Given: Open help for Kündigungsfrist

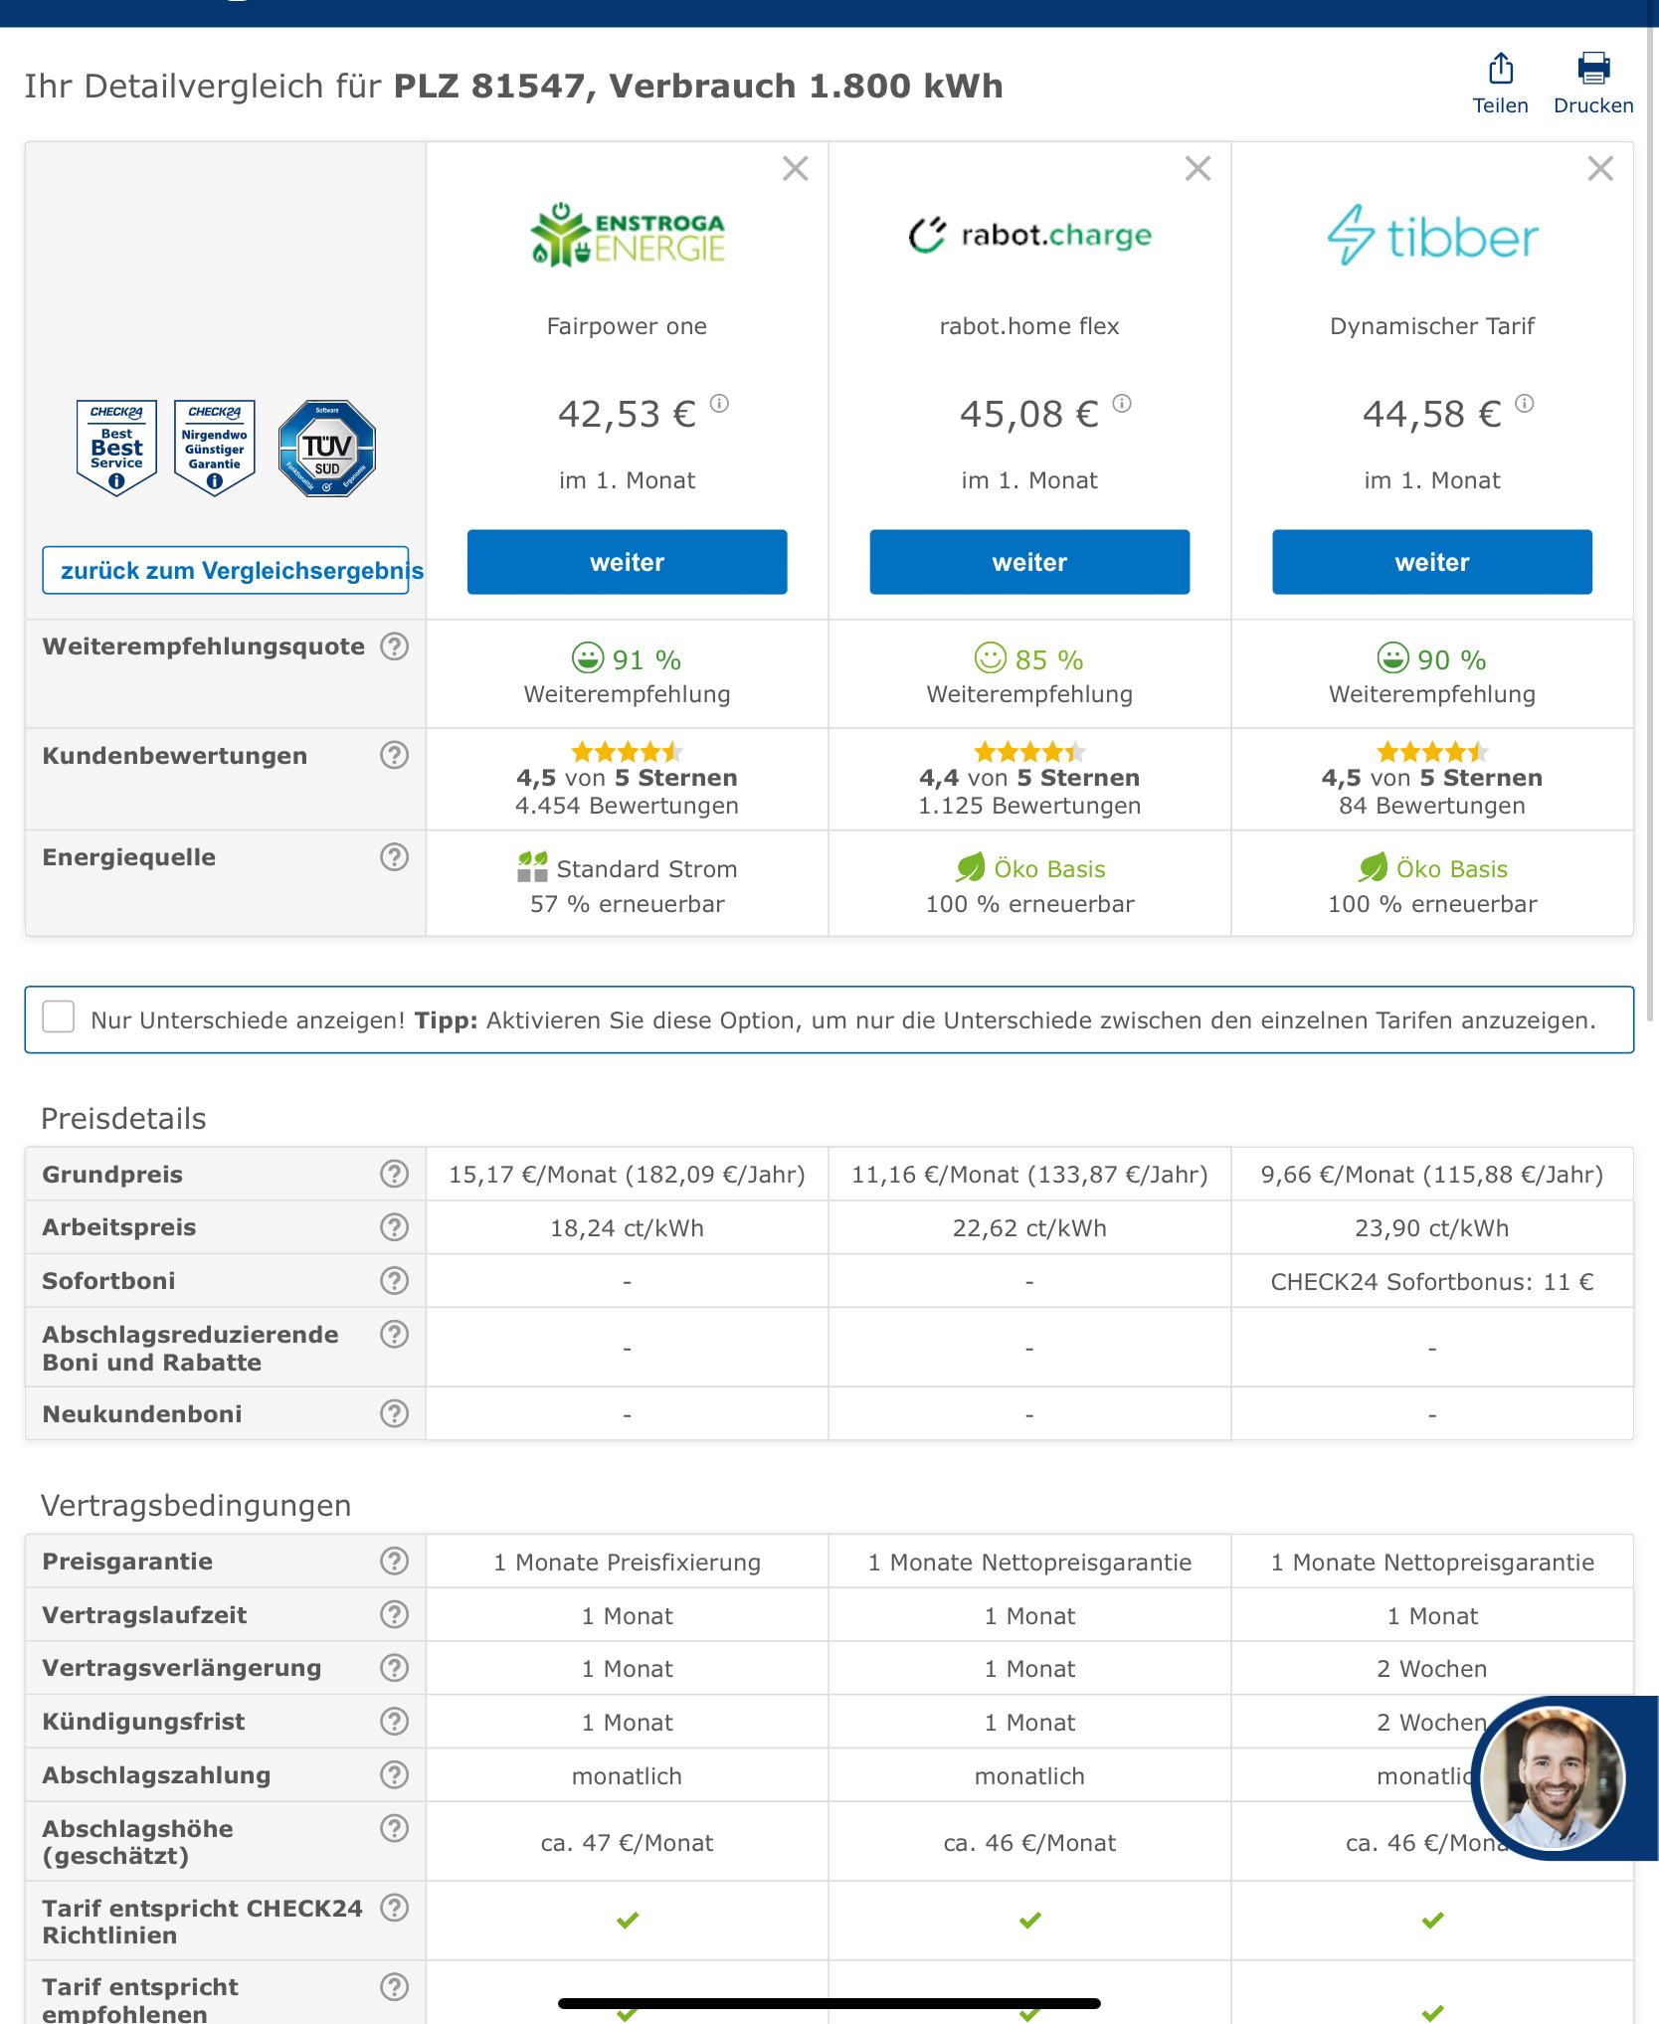Looking at the screenshot, I should click(395, 1722).
